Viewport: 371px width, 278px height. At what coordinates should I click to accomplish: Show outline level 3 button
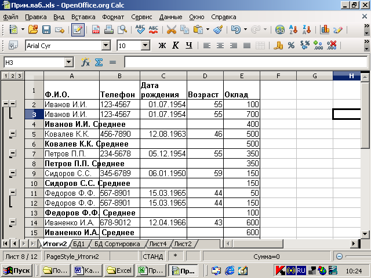point(20,76)
